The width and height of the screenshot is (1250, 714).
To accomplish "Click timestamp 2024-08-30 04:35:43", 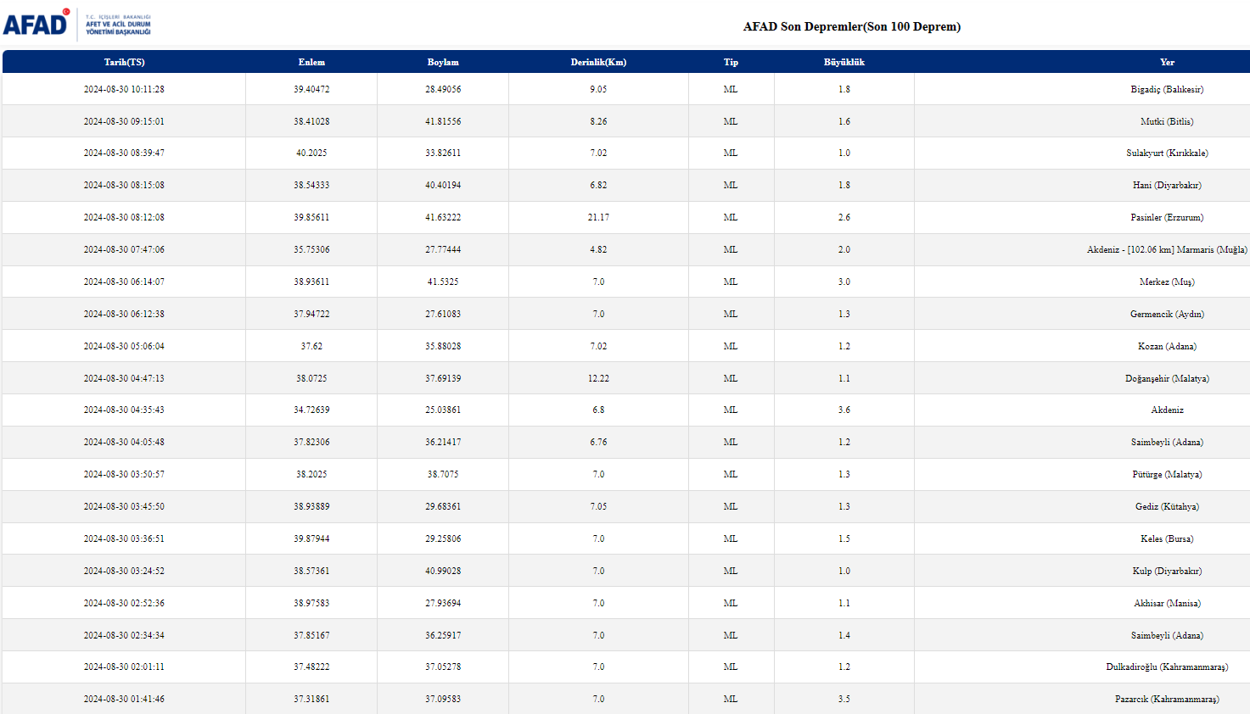I will (124, 410).
